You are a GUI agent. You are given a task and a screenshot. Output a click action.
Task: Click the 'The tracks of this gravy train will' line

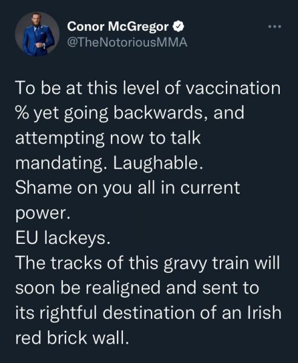point(148,263)
